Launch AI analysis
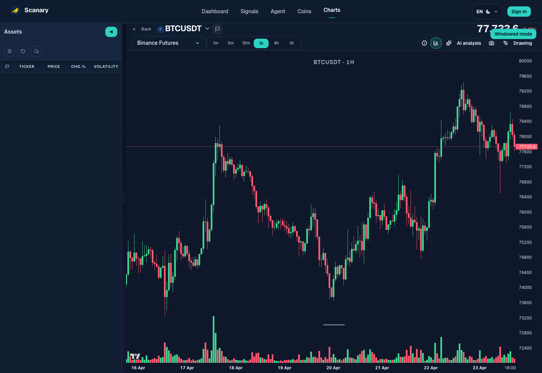542x373 pixels. pos(464,43)
